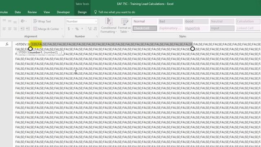261x147 pixels.
Task: Click the align left icon
Action: tap(4, 29)
